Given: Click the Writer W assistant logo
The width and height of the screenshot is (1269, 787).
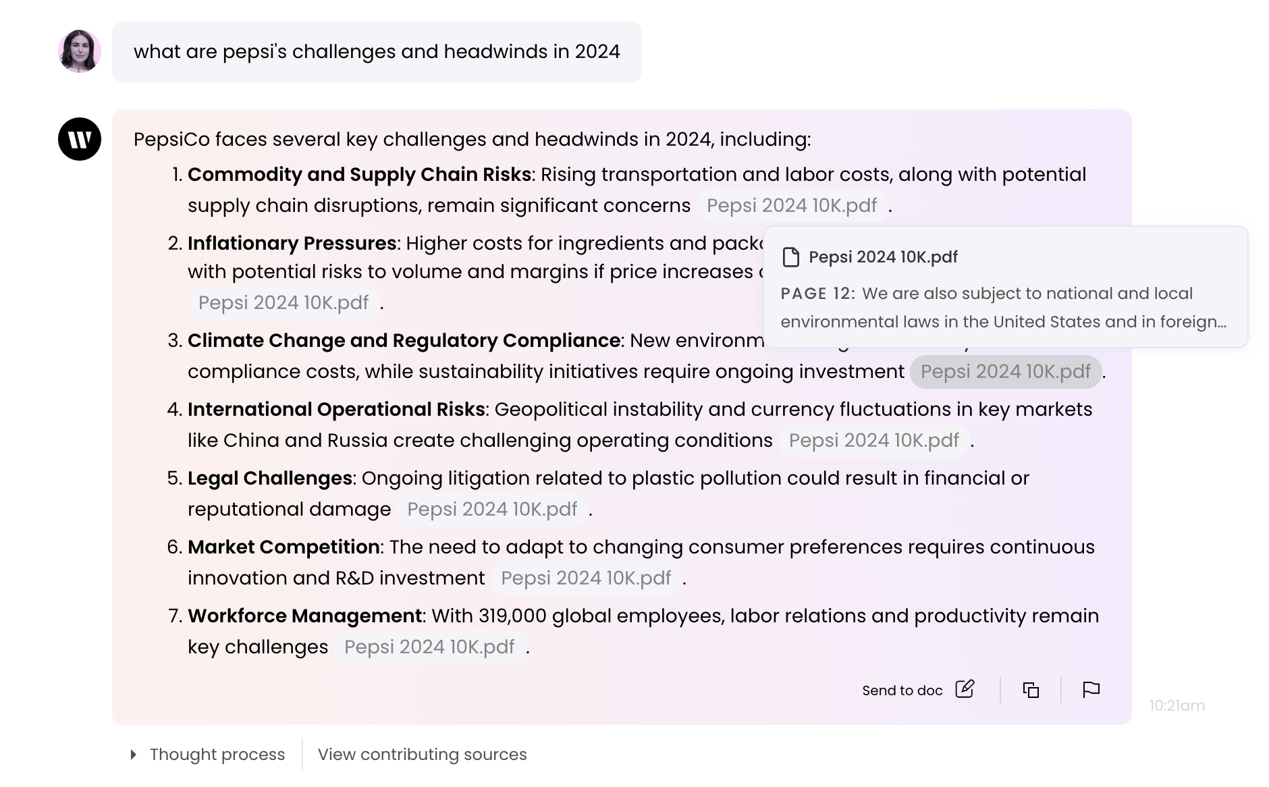Looking at the screenshot, I should (80, 139).
